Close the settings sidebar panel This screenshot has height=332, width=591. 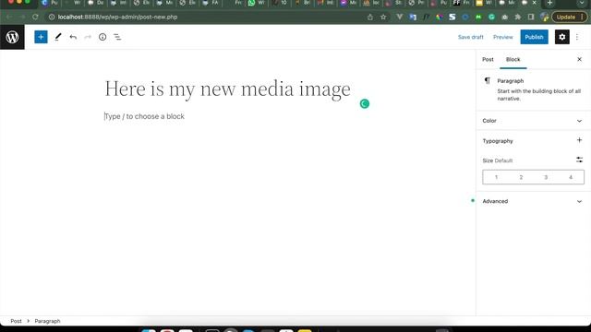(579, 59)
